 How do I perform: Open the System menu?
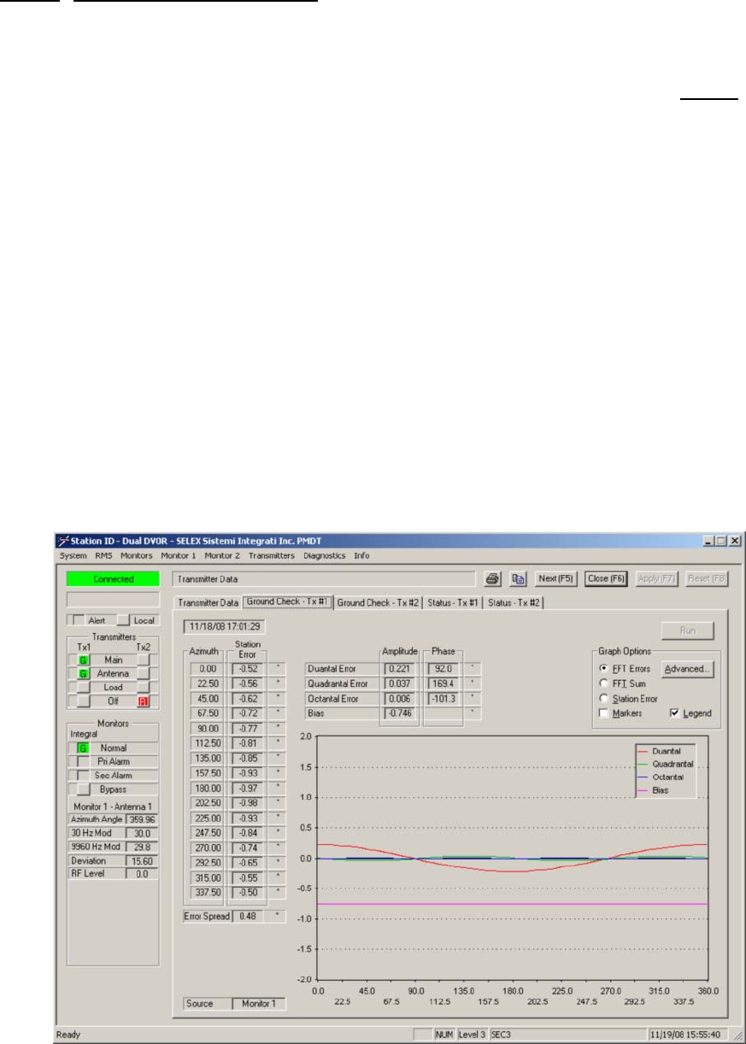(x=73, y=555)
